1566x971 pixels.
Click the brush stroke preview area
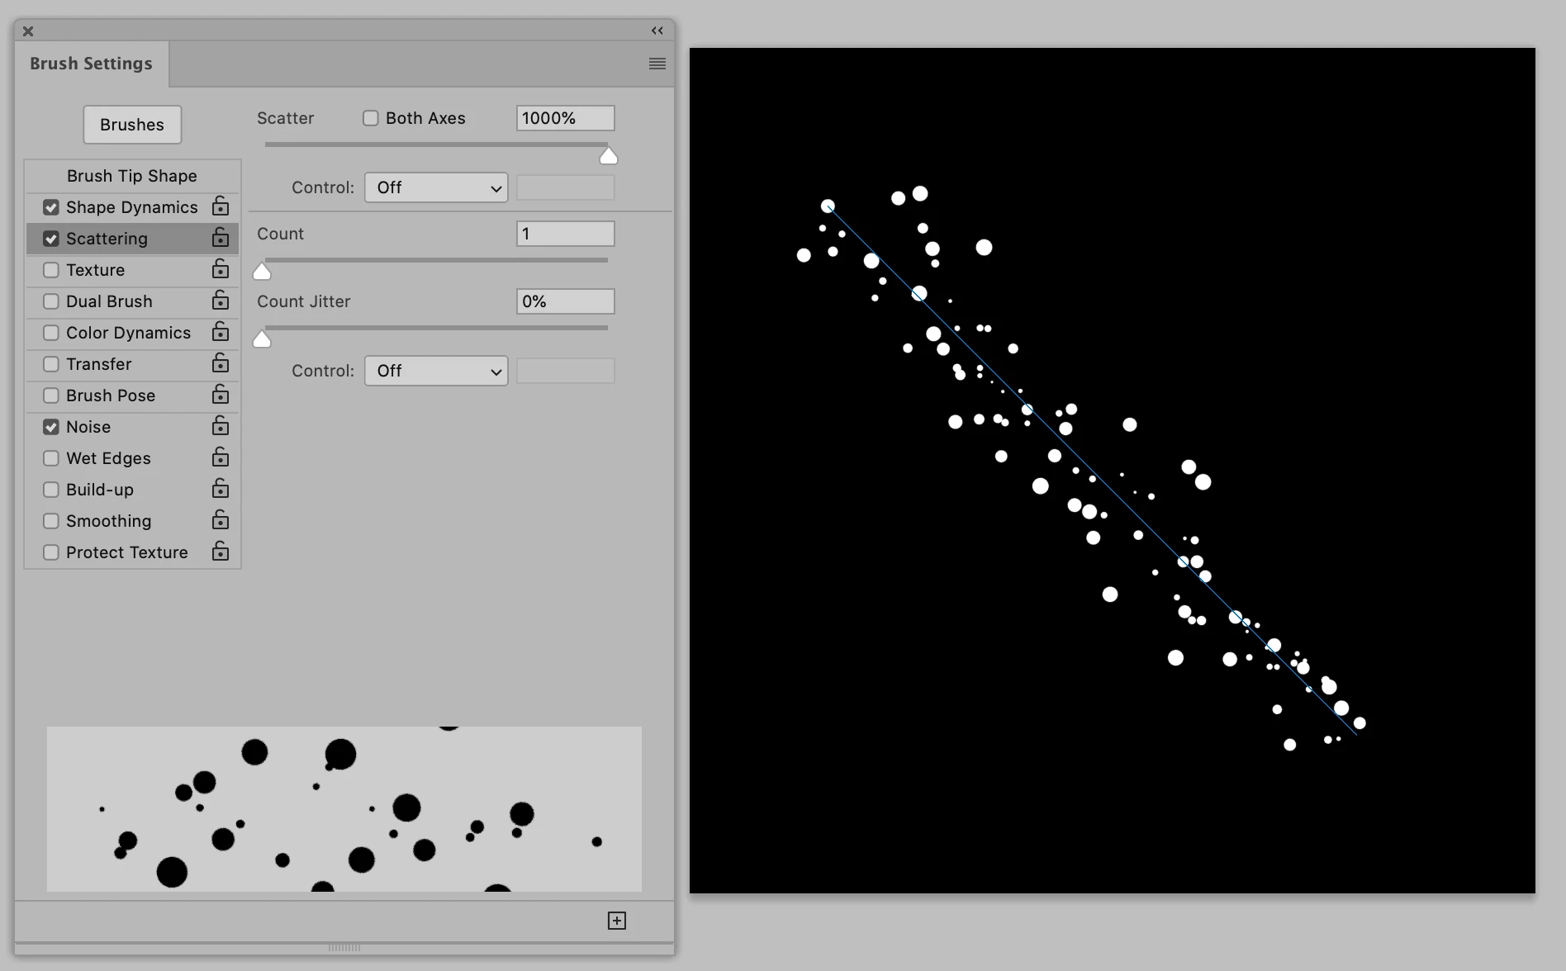point(344,809)
